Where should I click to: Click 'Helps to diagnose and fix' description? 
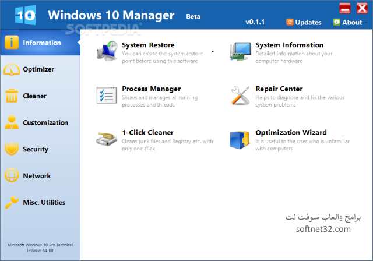click(300, 101)
